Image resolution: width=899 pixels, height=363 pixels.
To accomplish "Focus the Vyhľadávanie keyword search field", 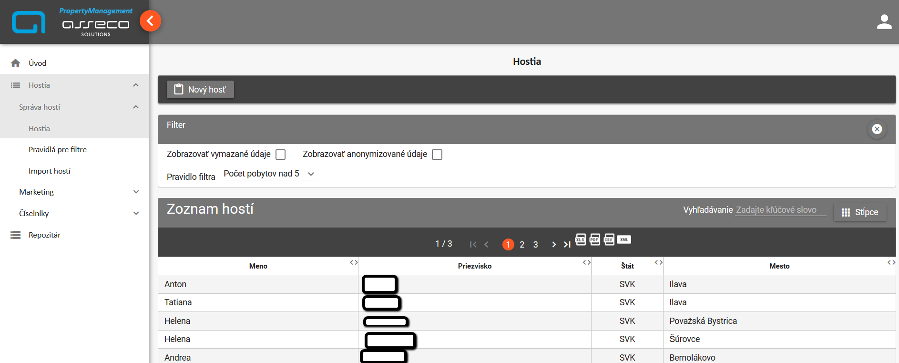I will [780, 210].
